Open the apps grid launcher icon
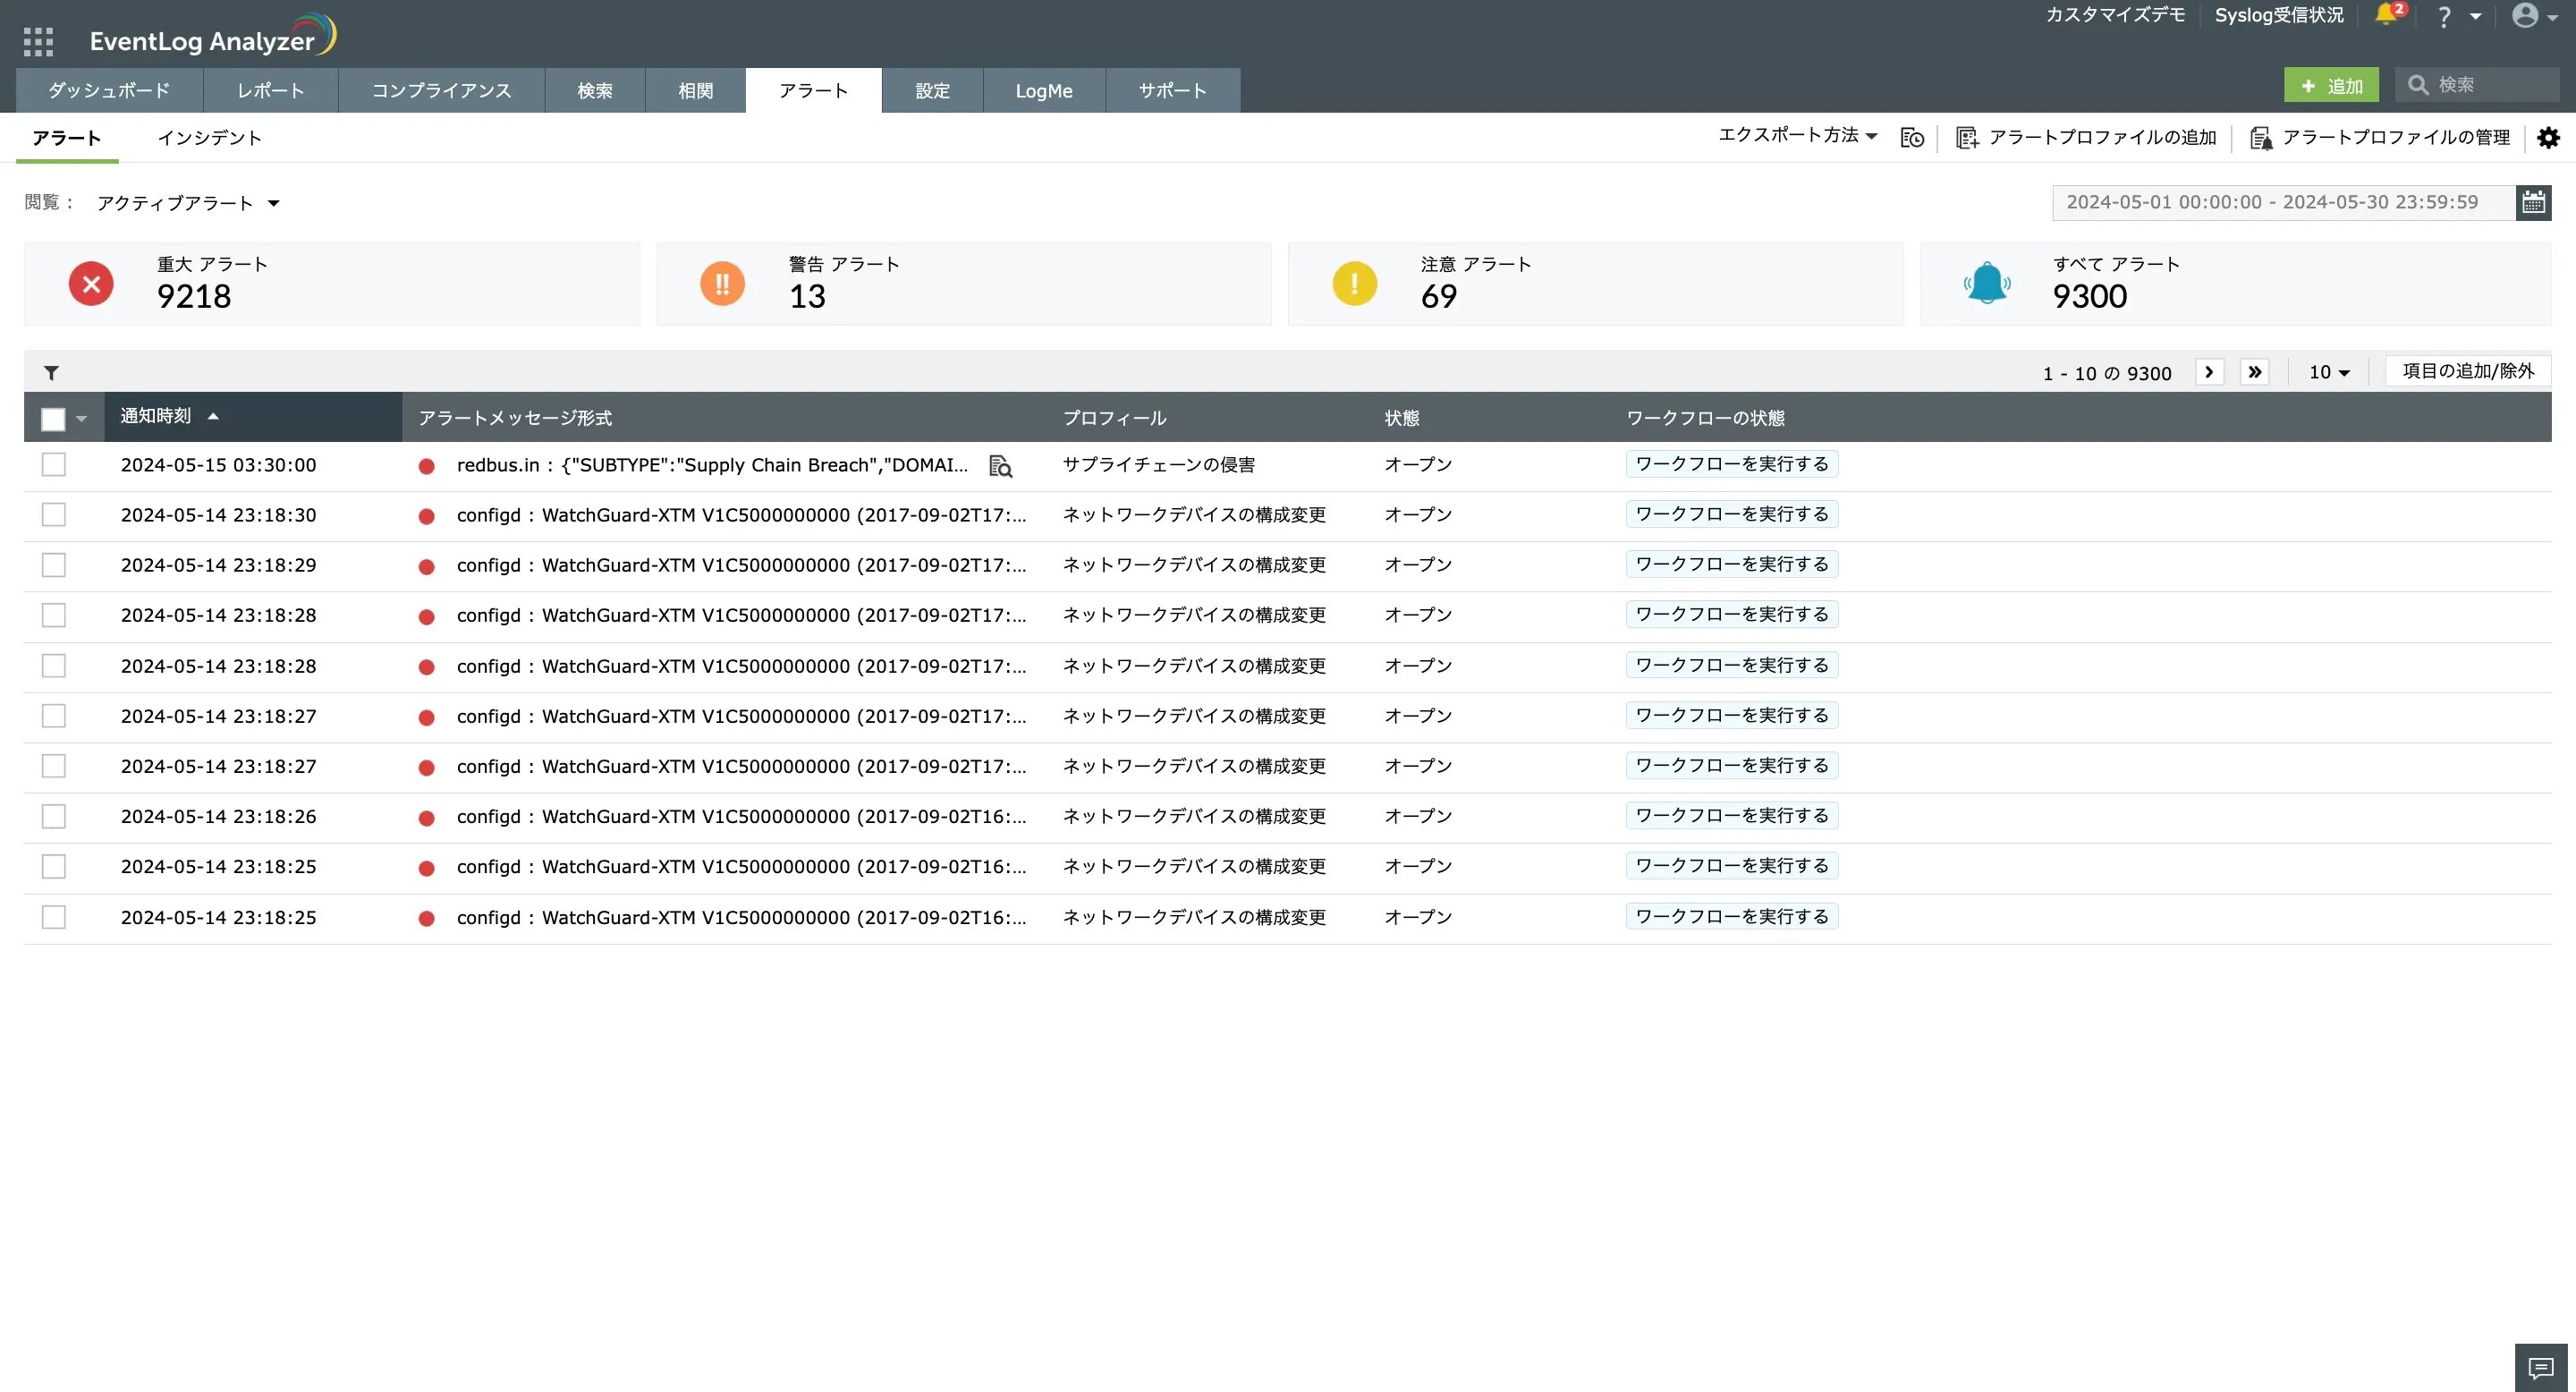Image resolution: width=2576 pixels, height=1392 pixels. pos(38,41)
